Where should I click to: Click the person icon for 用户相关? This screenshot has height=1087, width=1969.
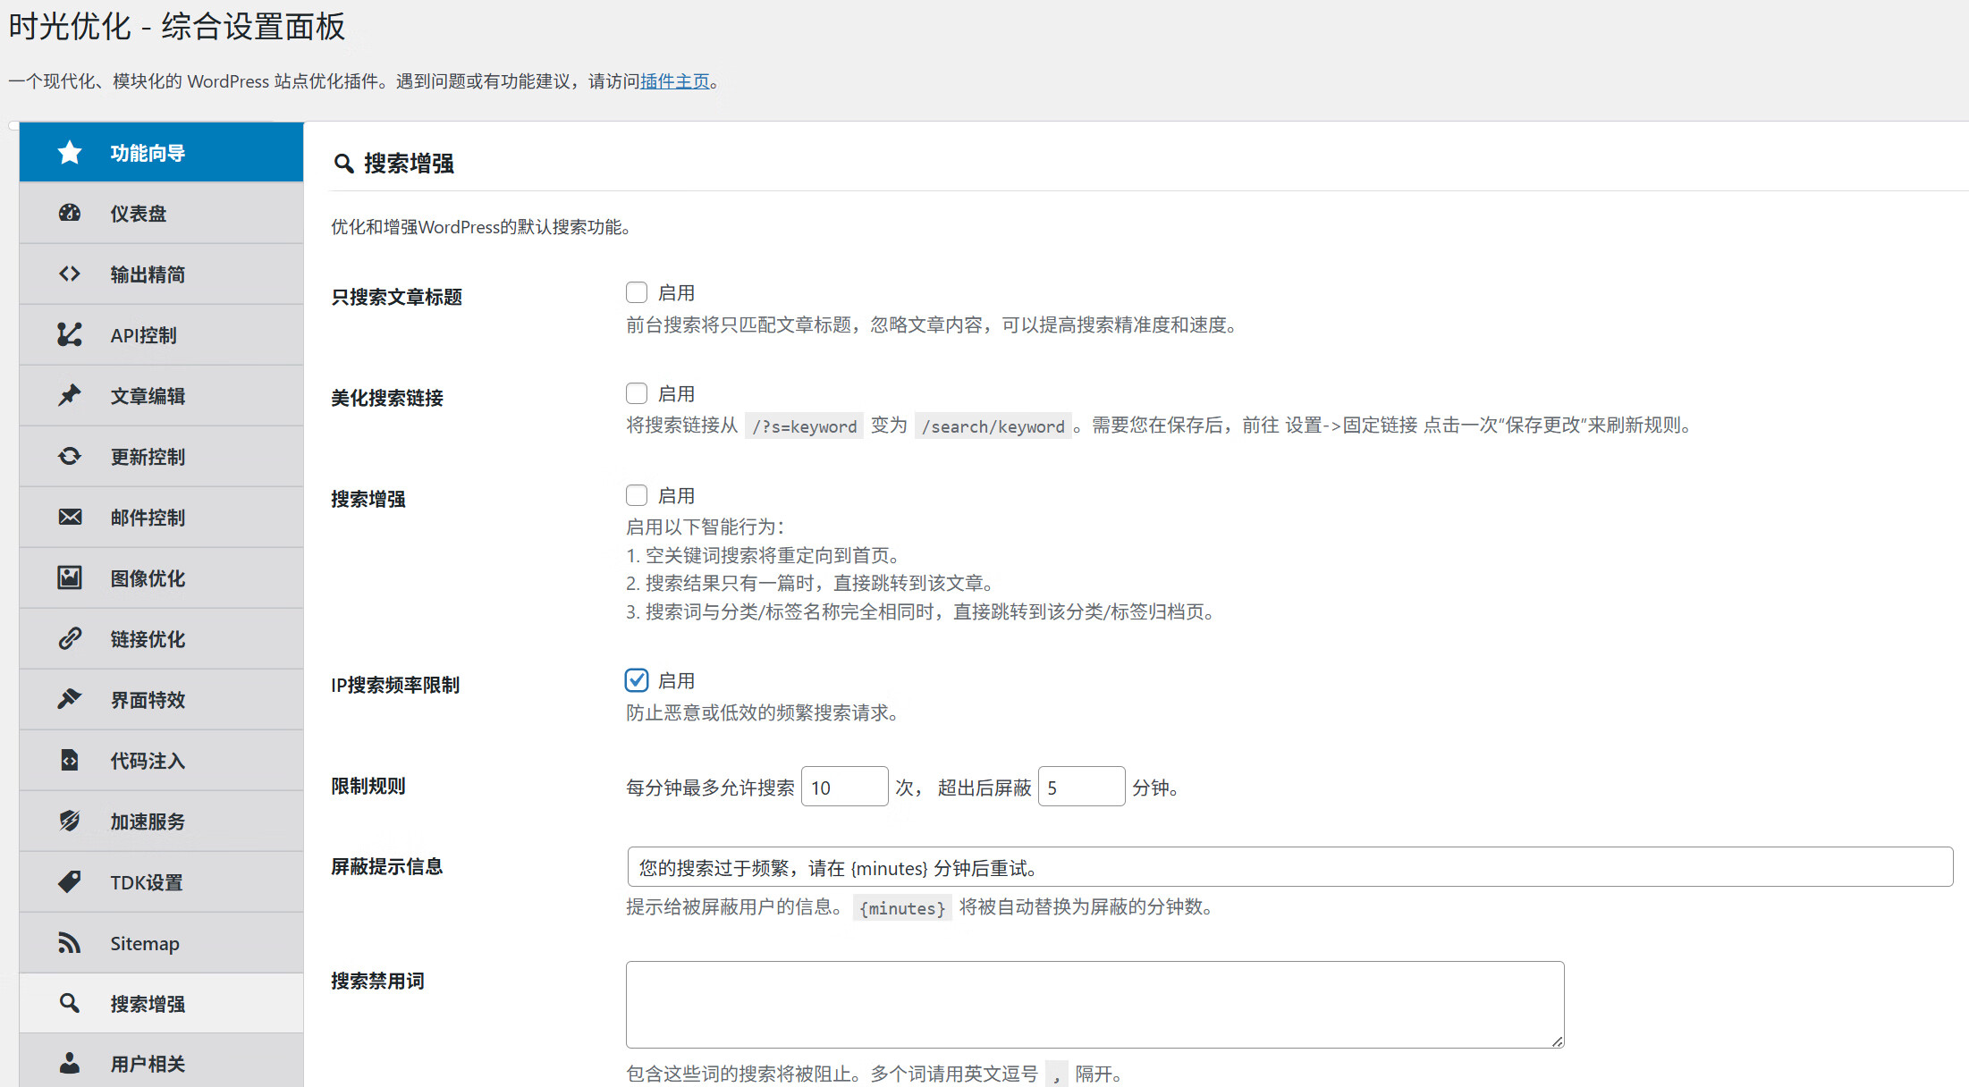[x=70, y=1063]
